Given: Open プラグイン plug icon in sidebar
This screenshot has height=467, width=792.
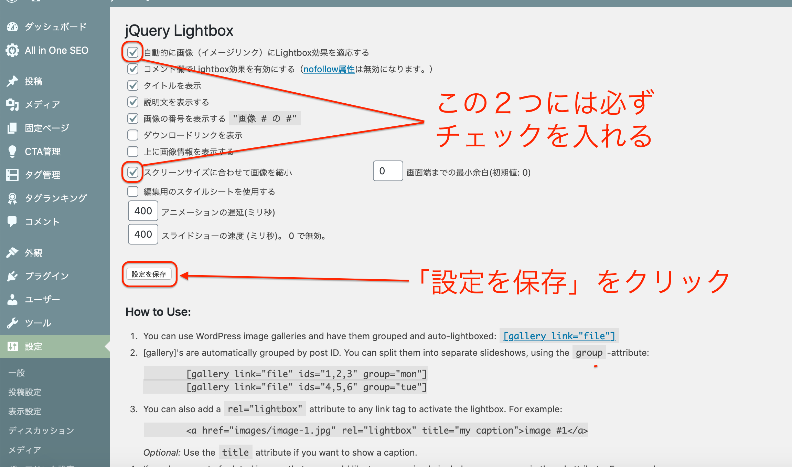Looking at the screenshot, I should [x=12, y=276].
